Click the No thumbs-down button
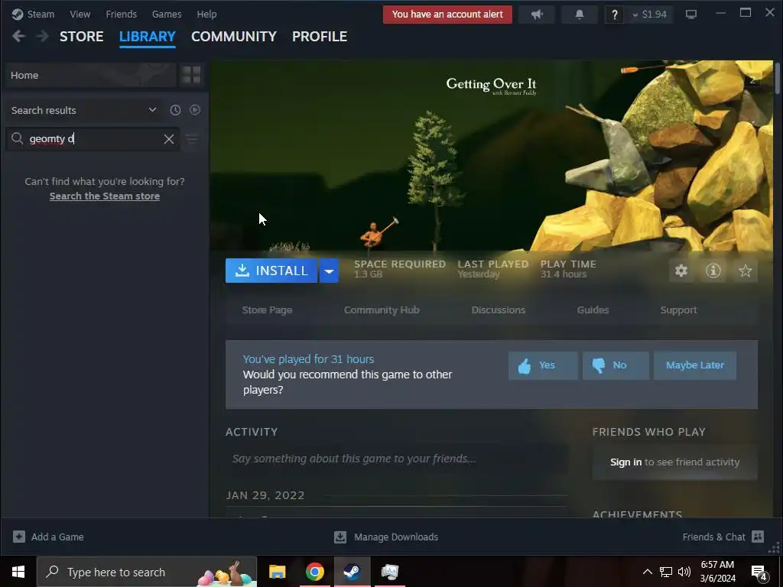This screenshot has height=587, width=783. [x=616, y=365]
